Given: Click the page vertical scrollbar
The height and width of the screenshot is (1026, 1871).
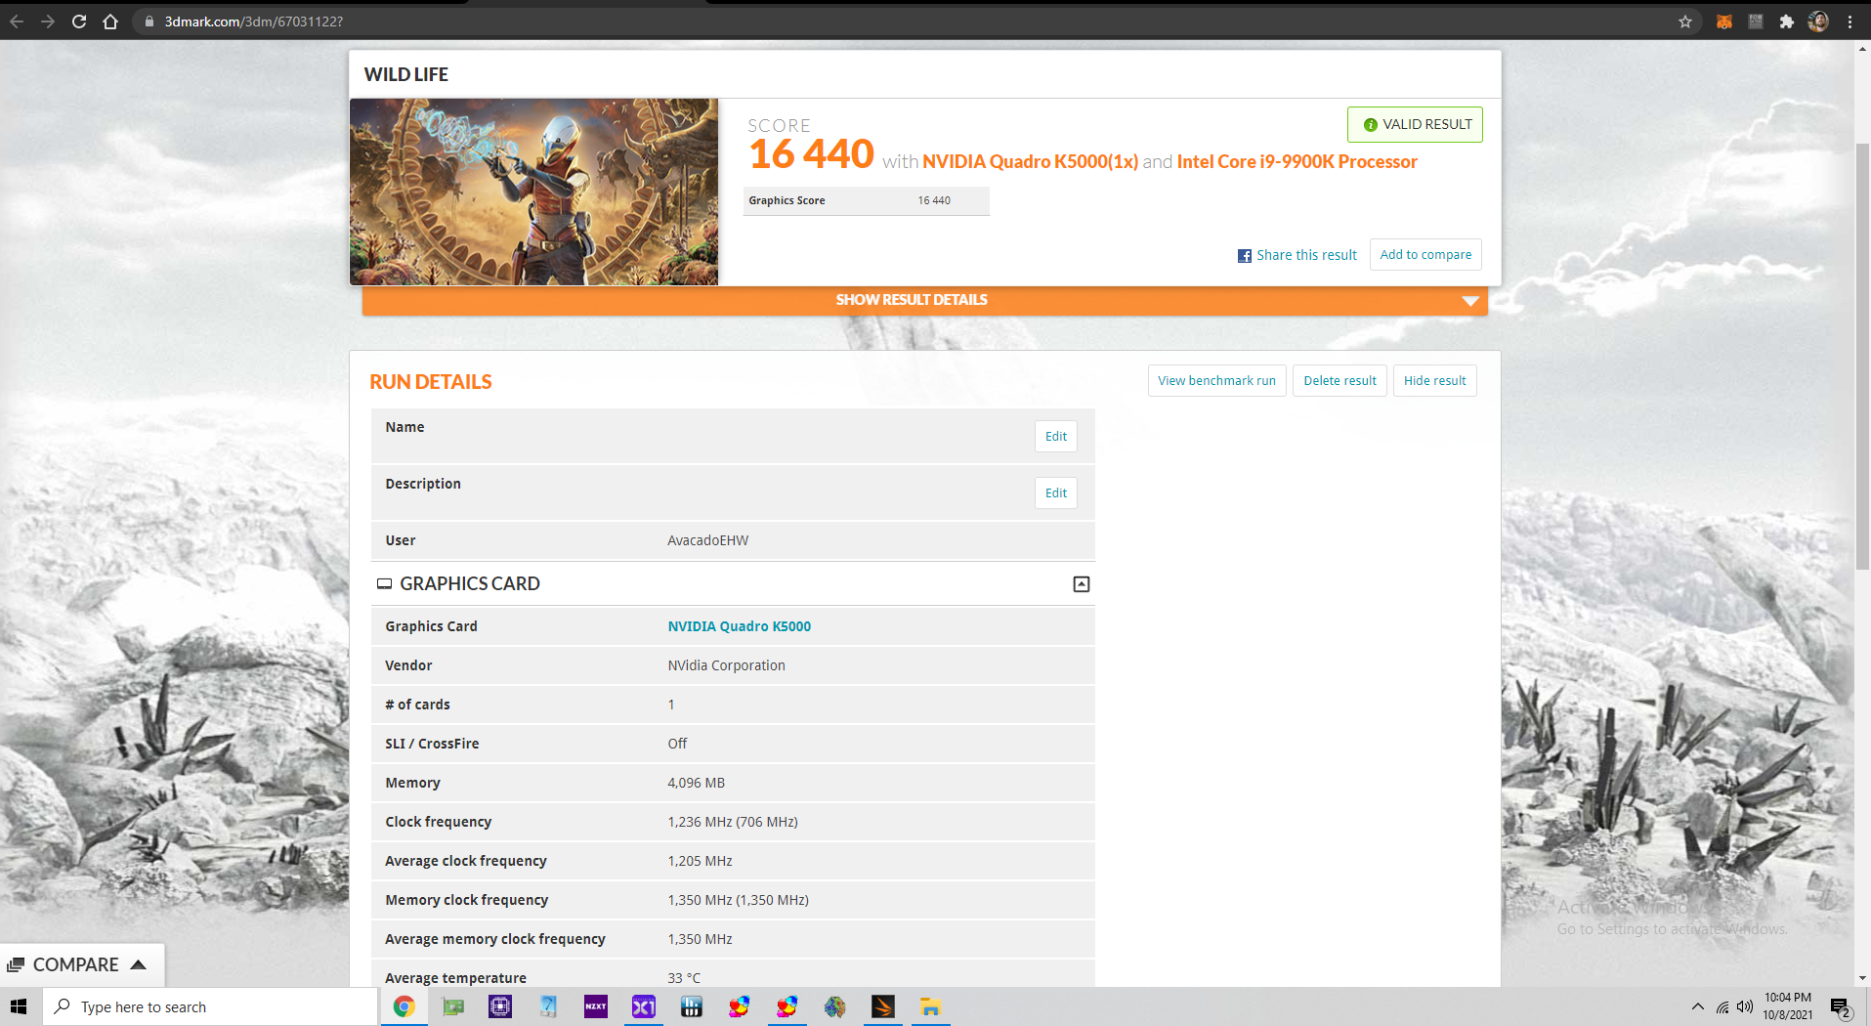Looking at the screenshot, I should point(1862,357).
